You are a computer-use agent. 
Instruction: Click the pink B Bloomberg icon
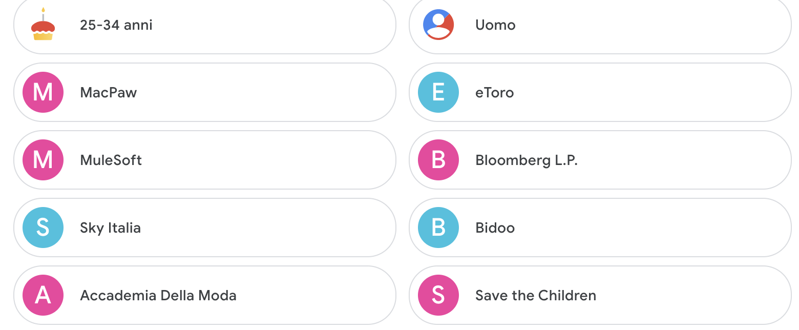[438, 160]
